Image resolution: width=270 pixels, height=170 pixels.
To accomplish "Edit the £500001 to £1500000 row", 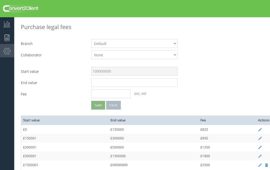I will click(x=260, y=156).
